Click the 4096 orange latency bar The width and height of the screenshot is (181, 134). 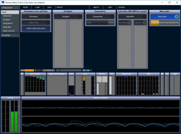pyautogui.click(x=28, y=71)
